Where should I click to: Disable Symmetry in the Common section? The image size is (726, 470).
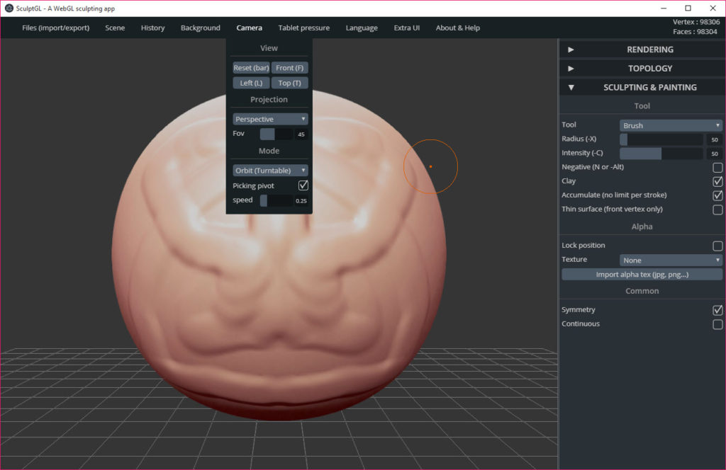(x=717, y=309)
